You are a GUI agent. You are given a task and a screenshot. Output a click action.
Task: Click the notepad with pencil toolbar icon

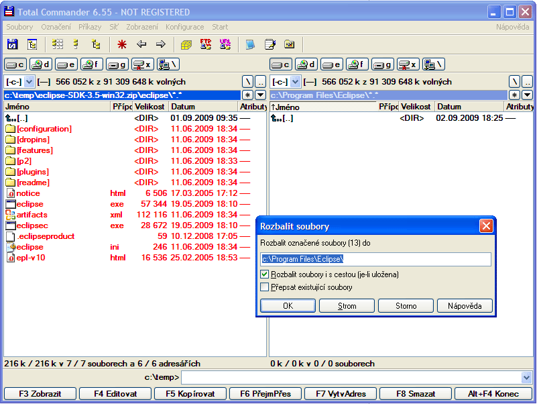270,44
